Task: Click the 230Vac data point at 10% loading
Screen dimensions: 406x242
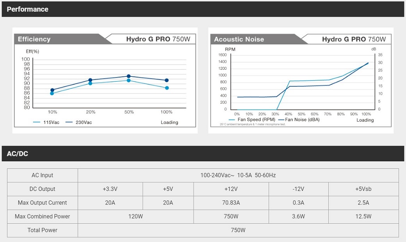Action: click(52, 90)
